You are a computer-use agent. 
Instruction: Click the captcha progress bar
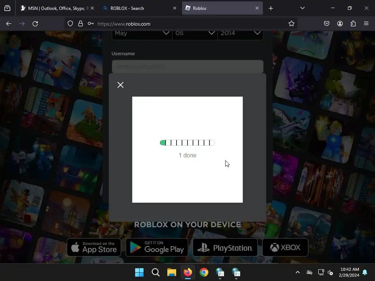tap(187, 143)
